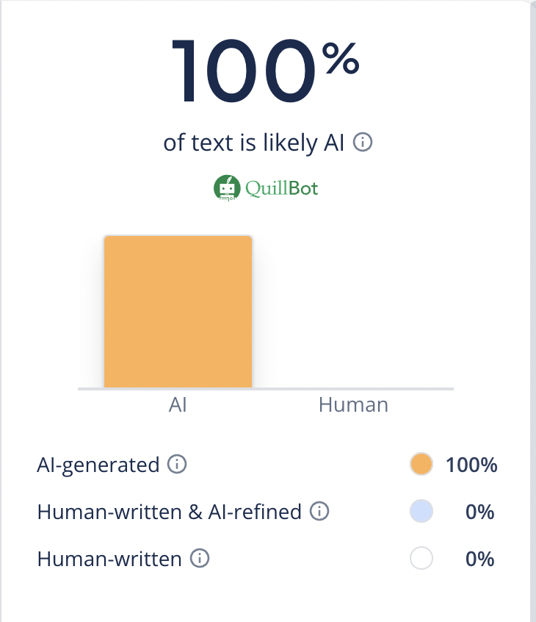Click the orange AI-generated legend swatch
The height and width of the screenshot is (622, 536).
point(421,465)
